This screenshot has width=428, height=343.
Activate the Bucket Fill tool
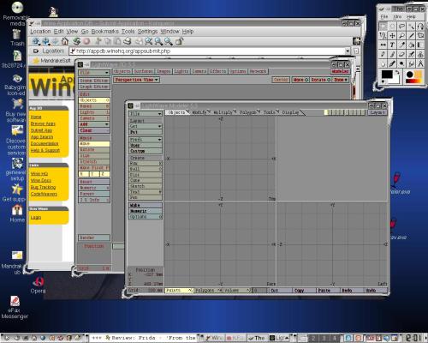tap(411, 45)
